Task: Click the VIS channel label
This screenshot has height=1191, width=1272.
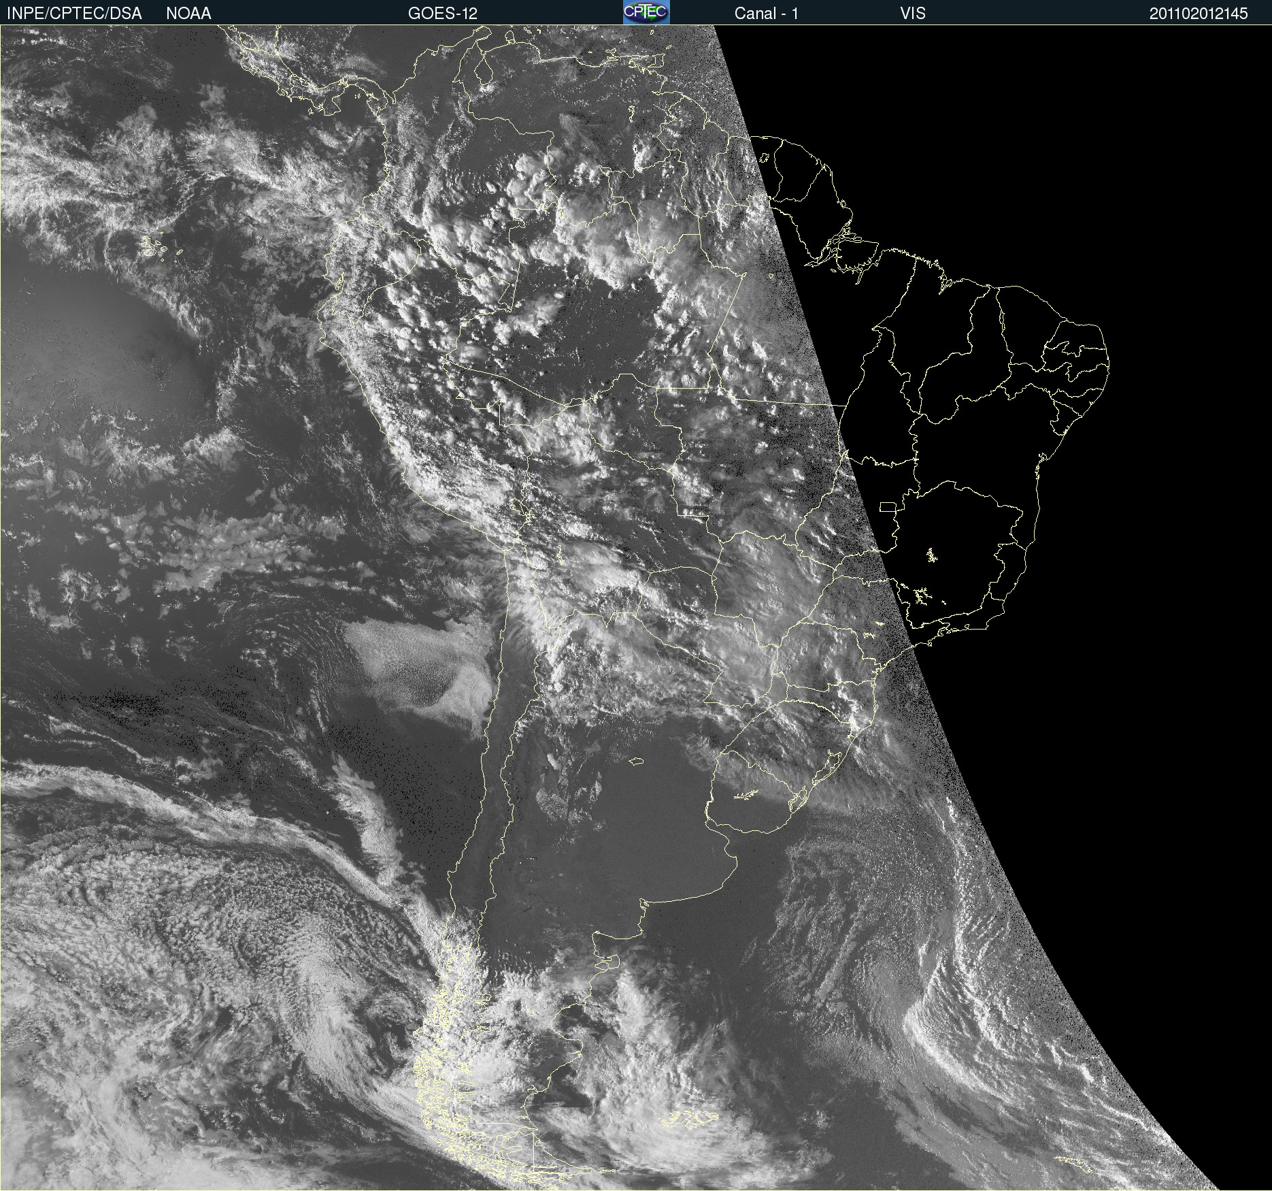Action: coord(913,14)
